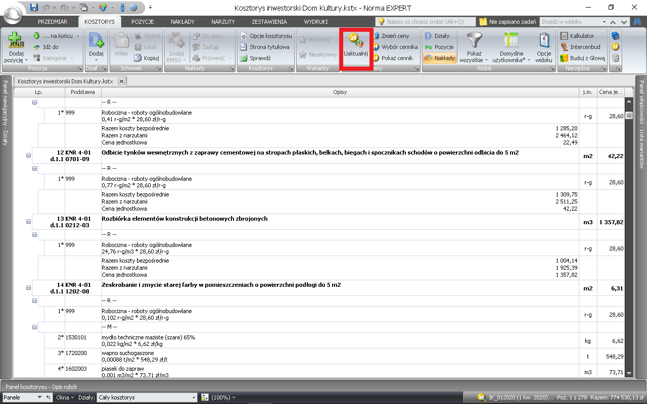This screenshot has width=647, height=404.
Task: Switch to the ZESTAWIENIA tab
Action: 269,22
